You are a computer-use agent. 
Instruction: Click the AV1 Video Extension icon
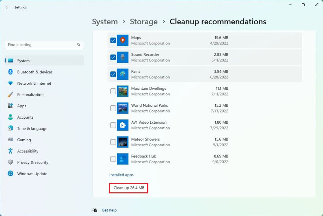coord(123,125)
